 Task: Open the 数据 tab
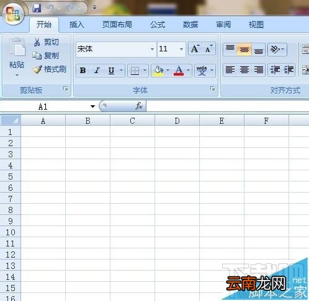point(190,25)
